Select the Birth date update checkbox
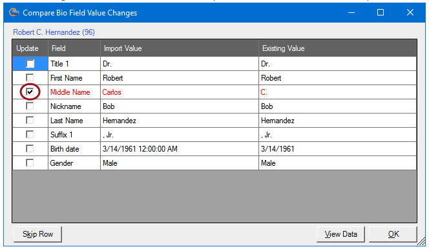The height and width of the screenshot is (249, 429). click(x=30, y=149)
